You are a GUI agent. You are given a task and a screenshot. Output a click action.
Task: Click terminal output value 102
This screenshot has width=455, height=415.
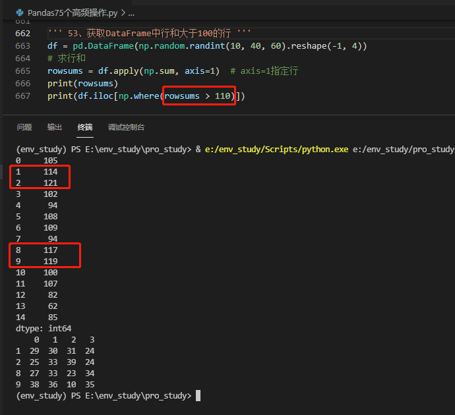click(x=51, y=194)
